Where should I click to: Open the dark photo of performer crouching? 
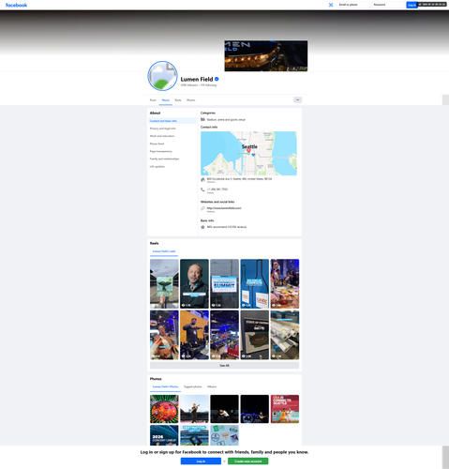click(224, 409)
